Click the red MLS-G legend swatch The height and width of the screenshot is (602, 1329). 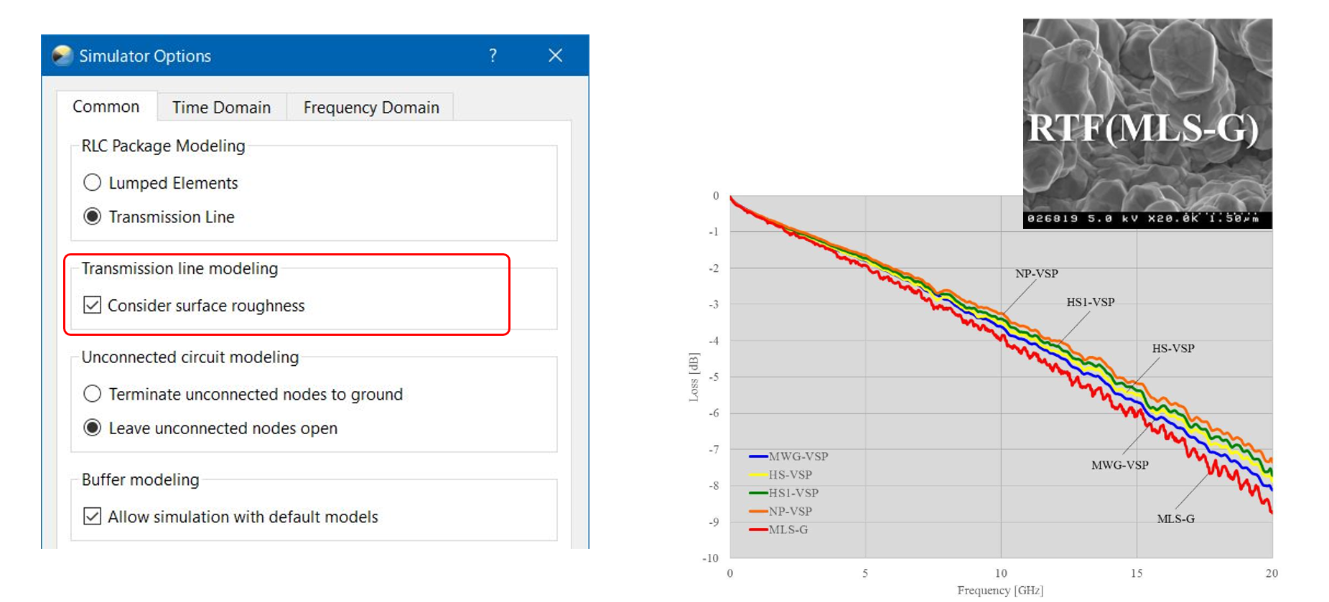pos(758,530)
